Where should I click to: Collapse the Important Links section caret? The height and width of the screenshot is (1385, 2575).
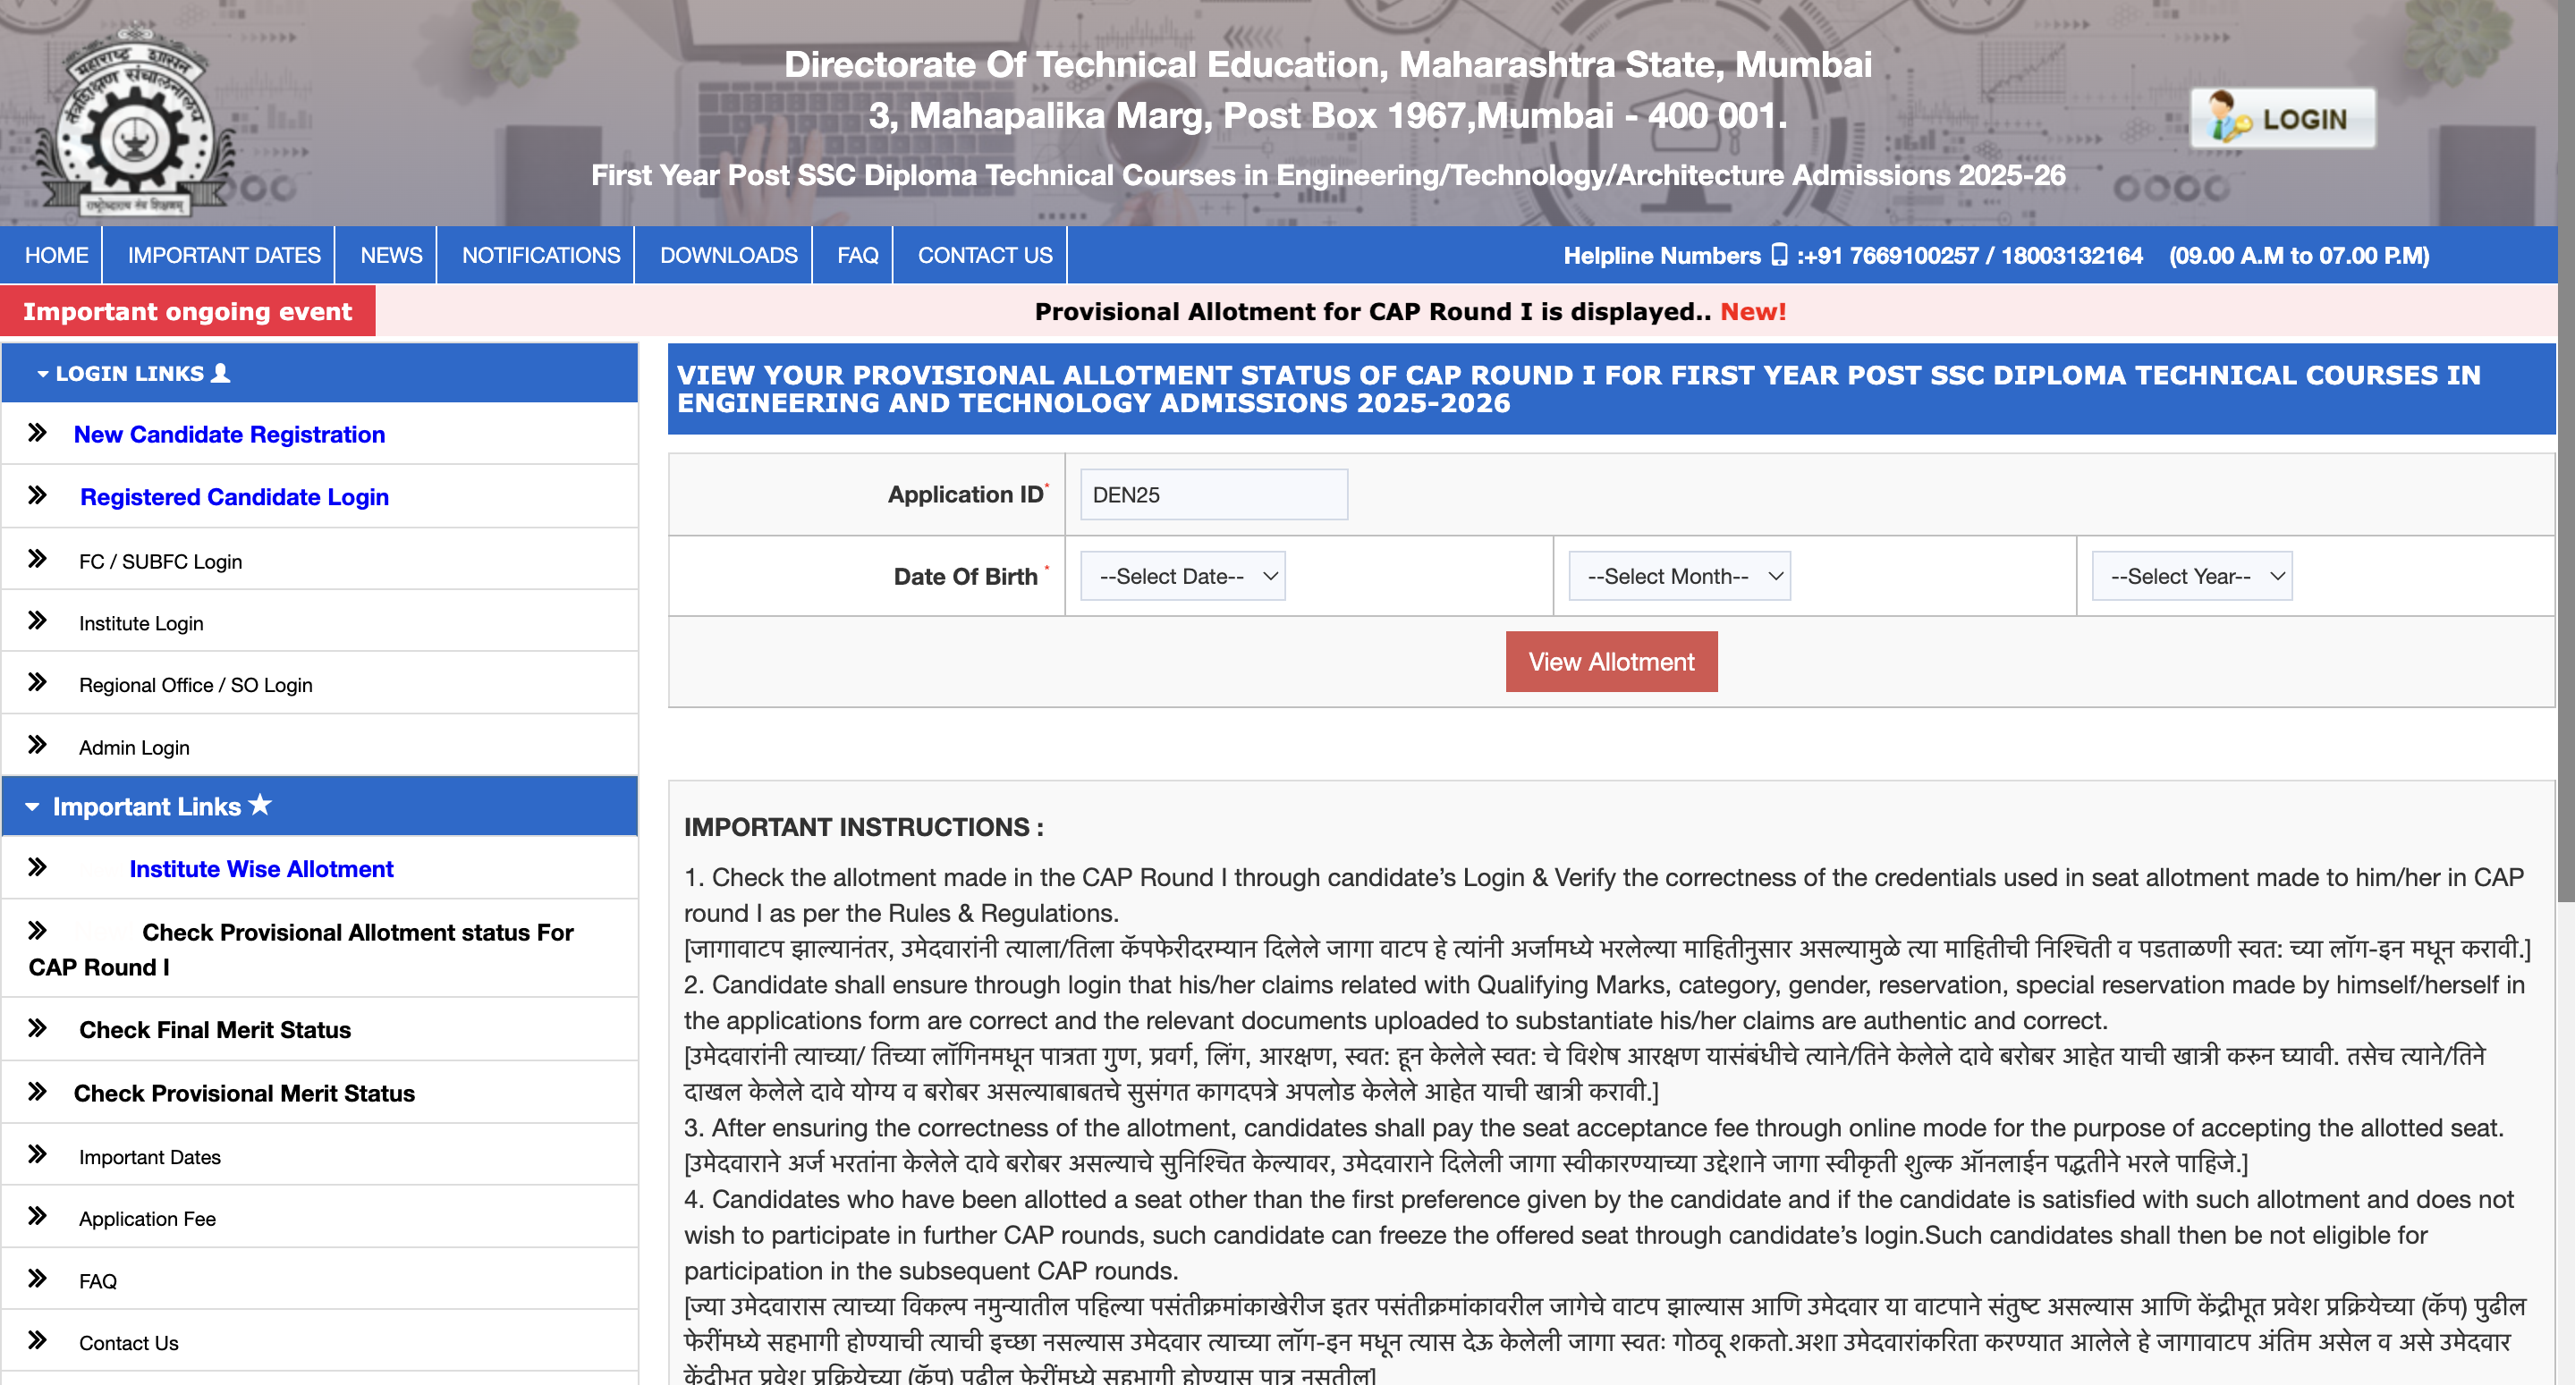[x=32, y=807]
